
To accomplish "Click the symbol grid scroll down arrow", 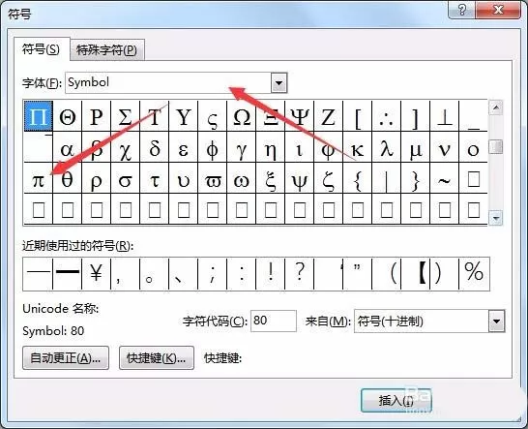I will click(496, 218).
